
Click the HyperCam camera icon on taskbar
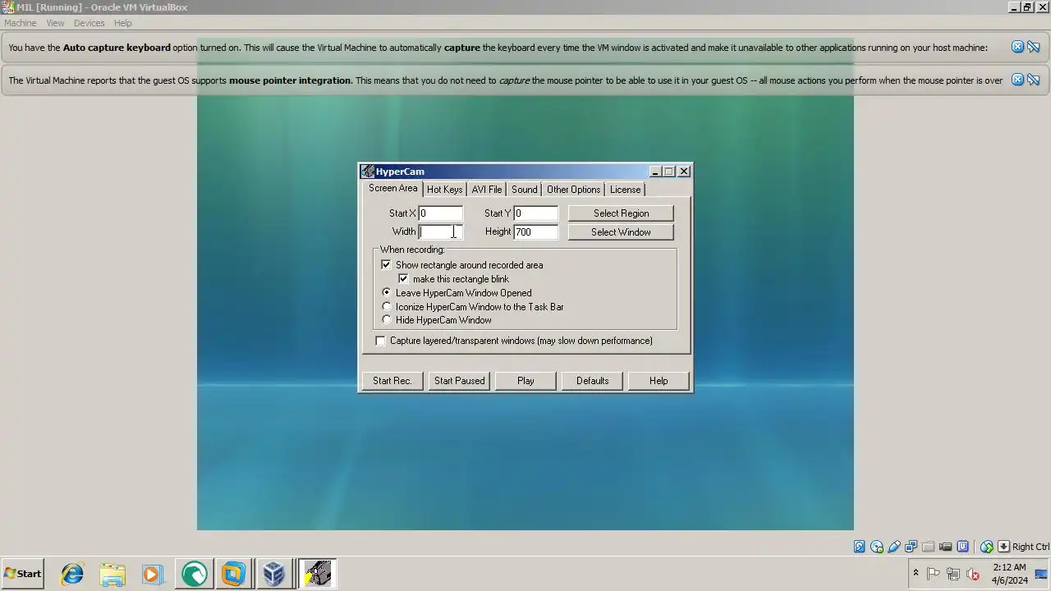[x=317, y=574]
